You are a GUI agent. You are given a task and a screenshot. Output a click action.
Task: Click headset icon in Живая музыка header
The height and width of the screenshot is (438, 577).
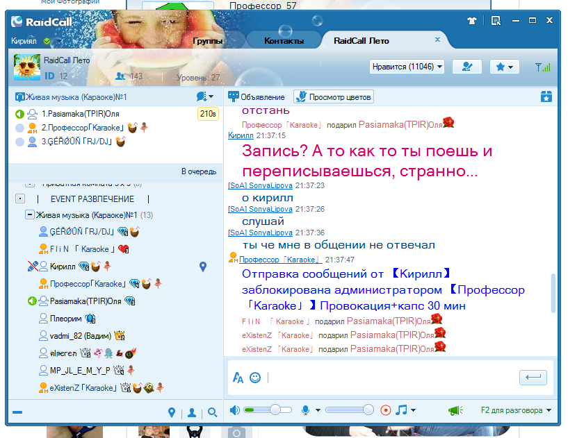(x=20, y=97)
